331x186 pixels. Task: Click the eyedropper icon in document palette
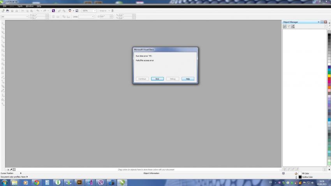point(11,170)
